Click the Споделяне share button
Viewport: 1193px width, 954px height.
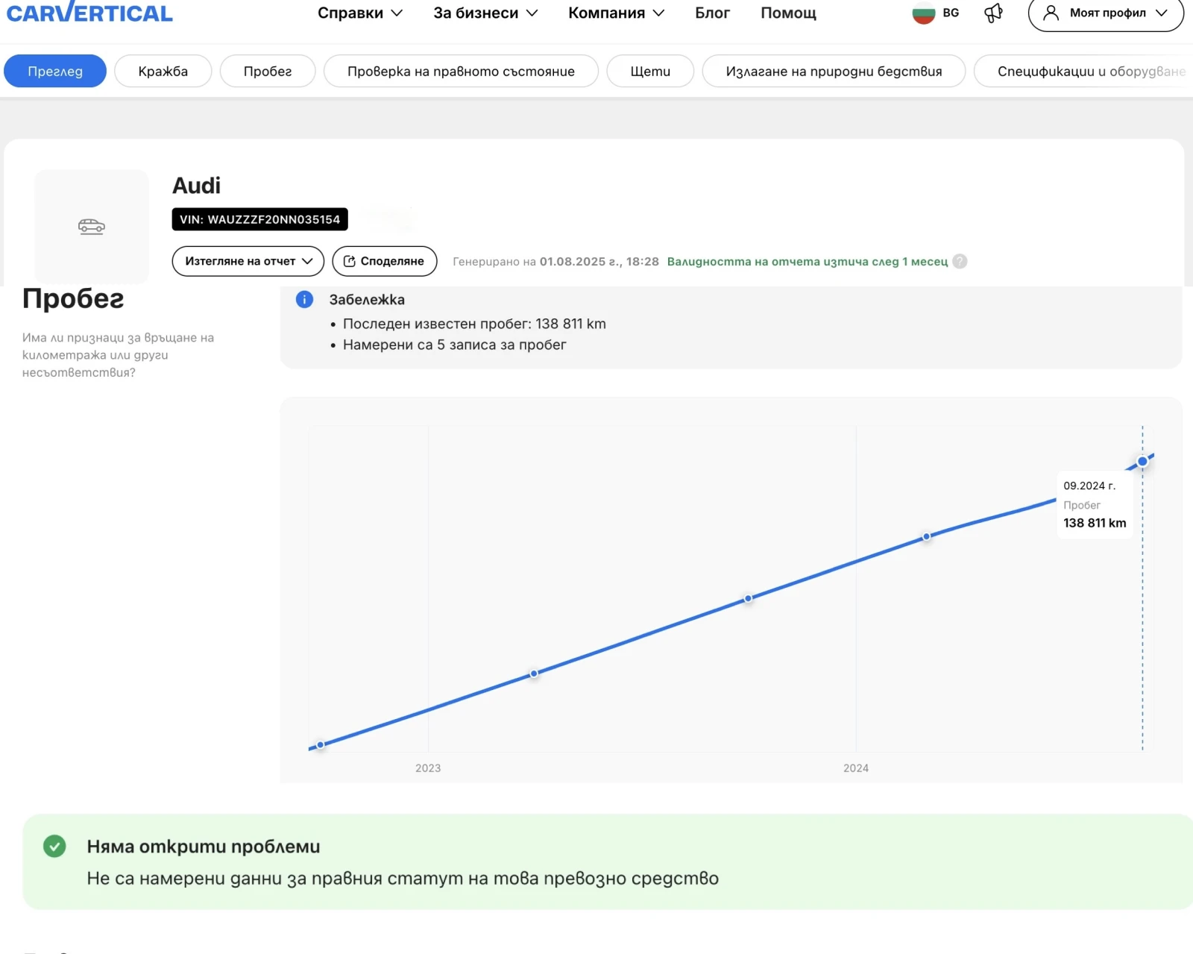(x=385, y=262)
